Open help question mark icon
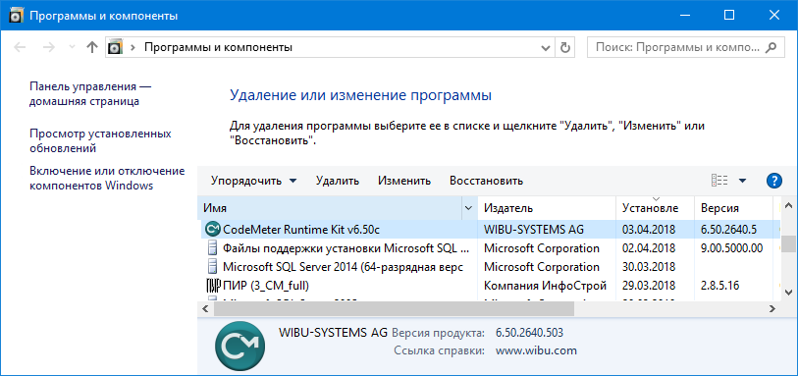The width and height of the screenshot is (798, 376). [773, 181]
